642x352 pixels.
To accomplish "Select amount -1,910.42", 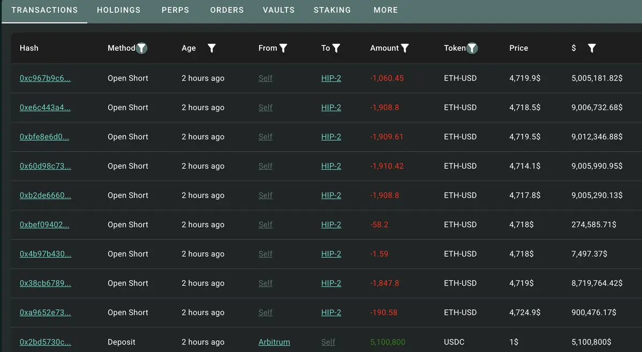I will (387, 166).
